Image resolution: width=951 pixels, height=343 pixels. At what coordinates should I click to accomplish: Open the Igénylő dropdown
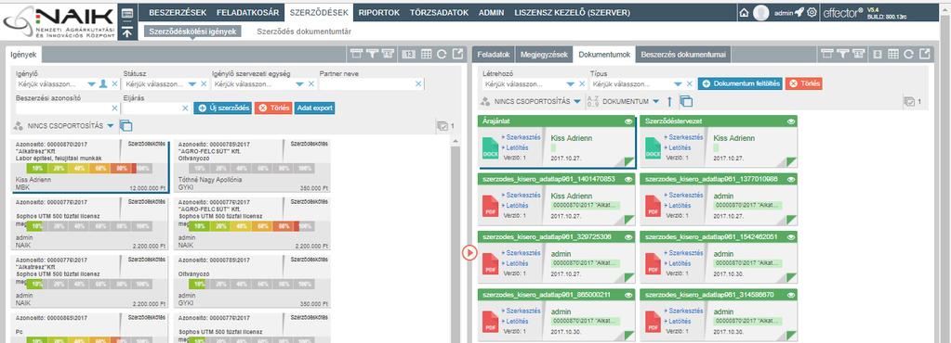pos(92,84)
